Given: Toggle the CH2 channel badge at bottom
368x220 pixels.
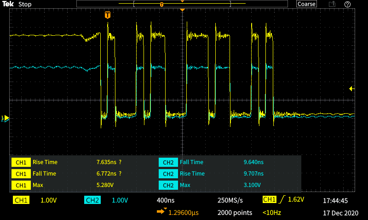Looking at the screenshot, I should point(92,200).
